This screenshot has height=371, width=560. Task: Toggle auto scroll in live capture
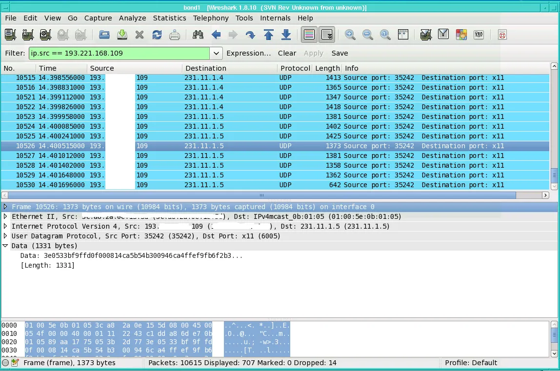click(327, 35)
